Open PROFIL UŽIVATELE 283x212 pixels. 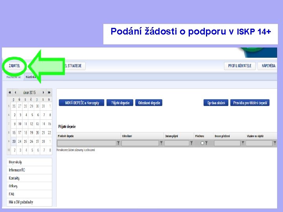point(240,66)
